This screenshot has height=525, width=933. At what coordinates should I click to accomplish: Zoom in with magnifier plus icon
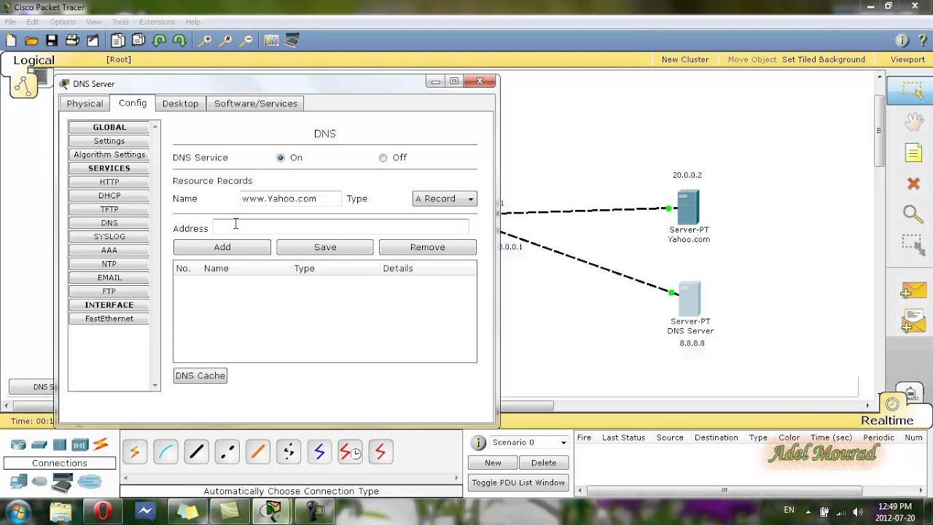(205, 41)
